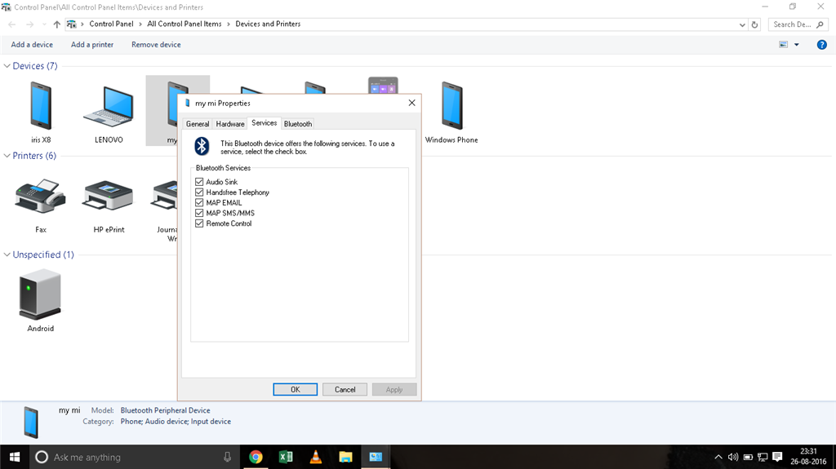
Task: Click the Bluetooth Peripheral Device model text
Action: click(x=165, y=410)
